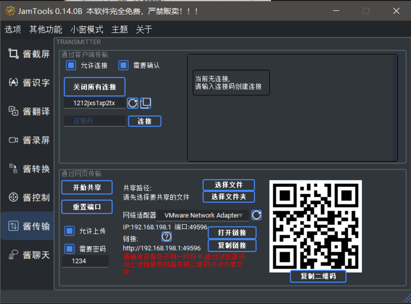Image resolution: width=411 pixels, height=304 pixels.
Task: Toggle the 需要确认 checkbox
Action: click(123, 65)
